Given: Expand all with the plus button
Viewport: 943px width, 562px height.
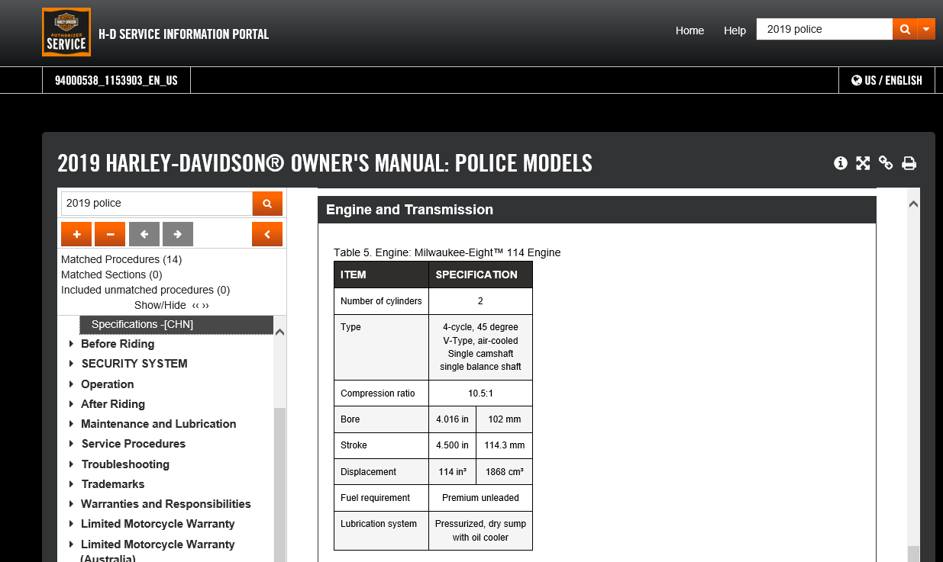Looking at the screenshot, I should (76, 234).
